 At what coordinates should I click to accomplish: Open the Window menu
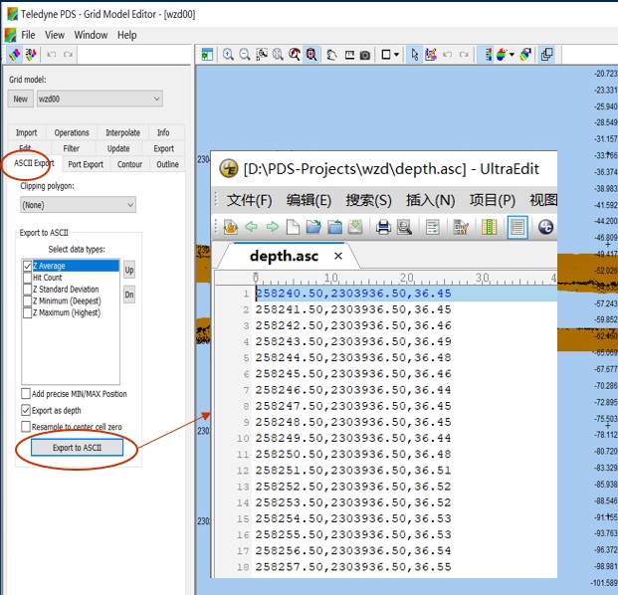click(x=91, y=35)
